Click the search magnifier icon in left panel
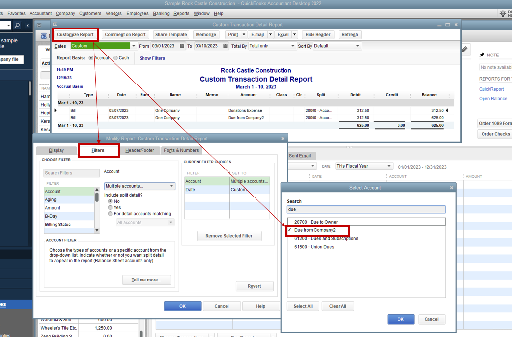Image resolution: width=512 pixels, height=337 pixels. click(x=17, y=25)
